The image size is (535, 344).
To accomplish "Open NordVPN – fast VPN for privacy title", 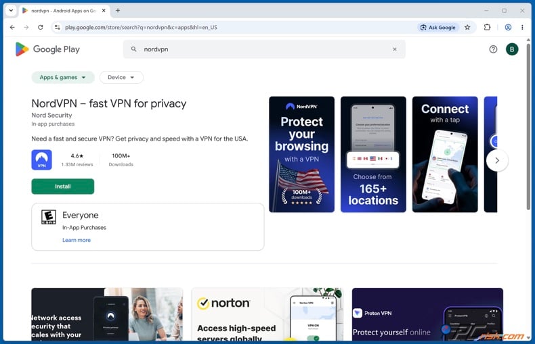I will (109, 103).
